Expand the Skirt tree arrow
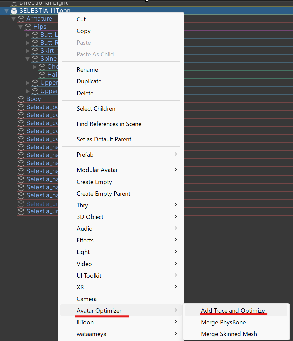 (28, 51)
